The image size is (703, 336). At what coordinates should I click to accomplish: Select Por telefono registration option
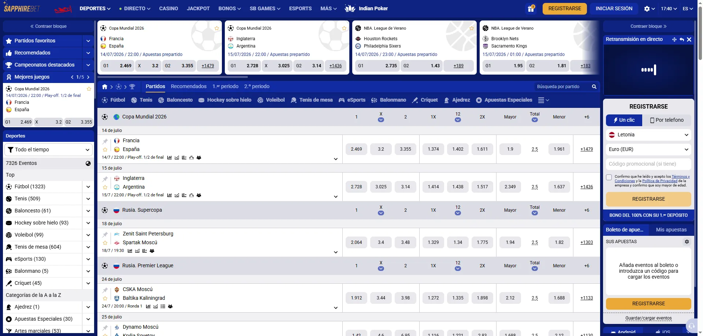pyautogui.click(x=666, y=120)
